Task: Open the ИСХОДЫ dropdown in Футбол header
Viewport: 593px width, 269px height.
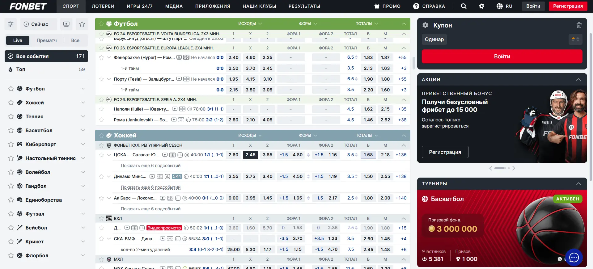Action: click(250, 23)
